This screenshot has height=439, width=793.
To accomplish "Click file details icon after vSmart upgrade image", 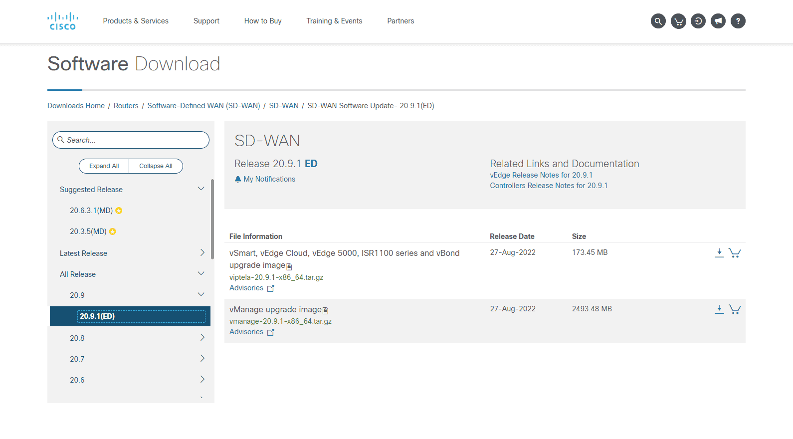I will (289, 266).
